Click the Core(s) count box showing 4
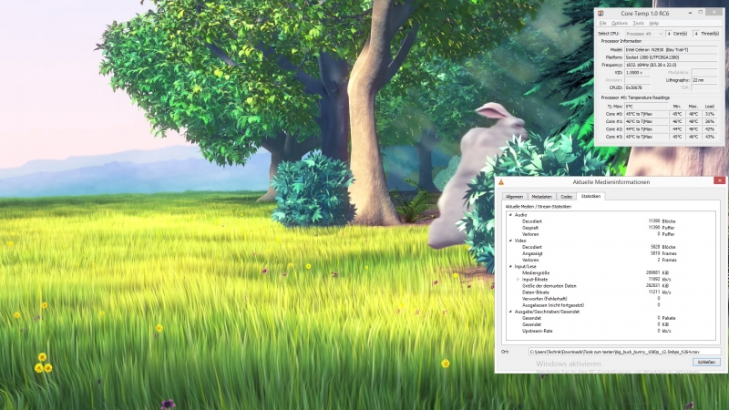 669,34
